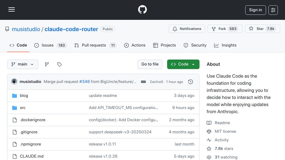Open commit 2acfce5 link

(x=156, y=82)
